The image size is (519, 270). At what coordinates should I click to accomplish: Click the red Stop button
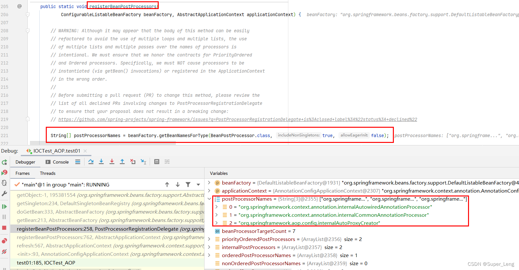[4, 228]
